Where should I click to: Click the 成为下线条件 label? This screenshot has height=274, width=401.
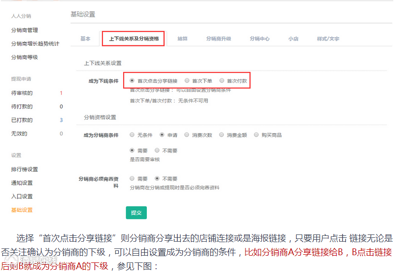103,81
